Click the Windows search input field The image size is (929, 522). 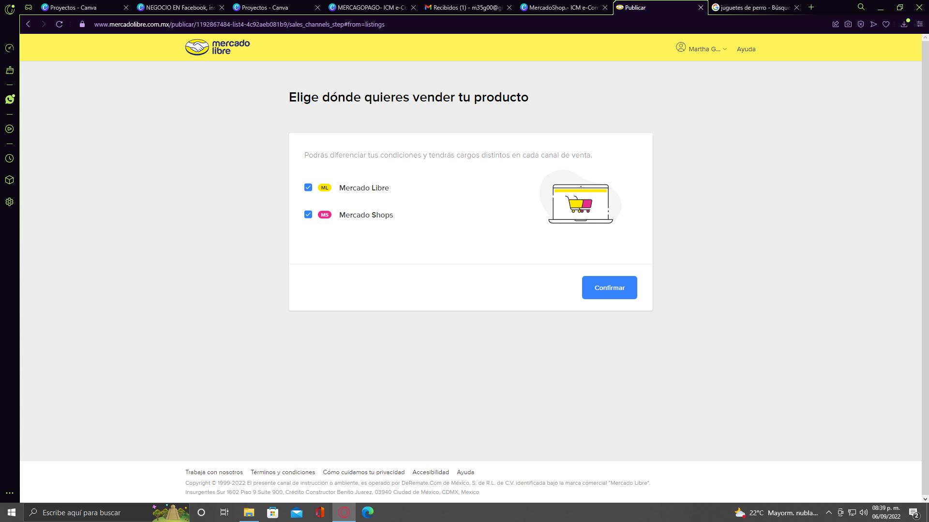(92, 512)
